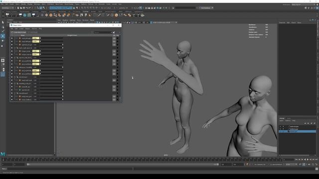This screenshot has height=179, width=319.
Task: Toggle the red key dot on the bottommost Shape Editor row
Action: (118, 99)
